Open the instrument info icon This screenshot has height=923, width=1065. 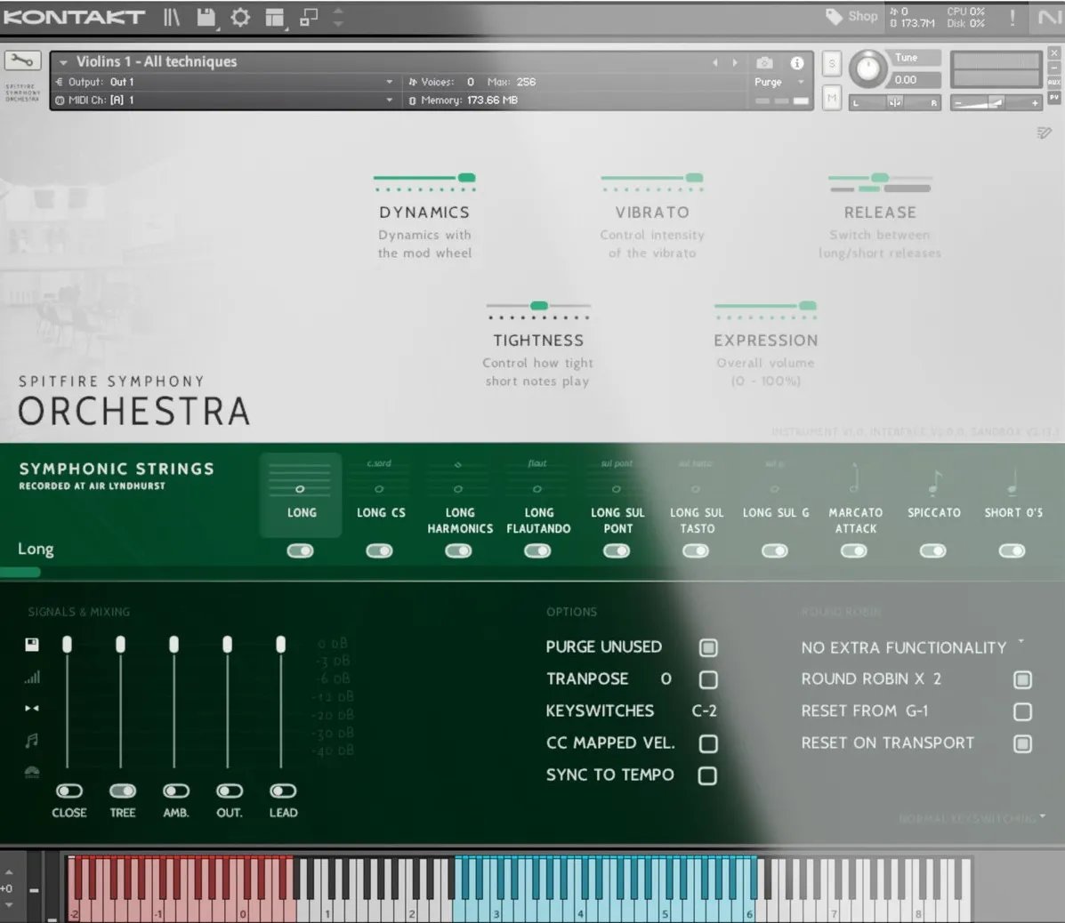[796, 62]
